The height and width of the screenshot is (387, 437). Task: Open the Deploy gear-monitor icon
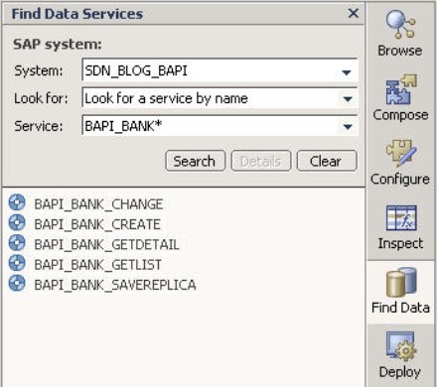coord(400,346)
